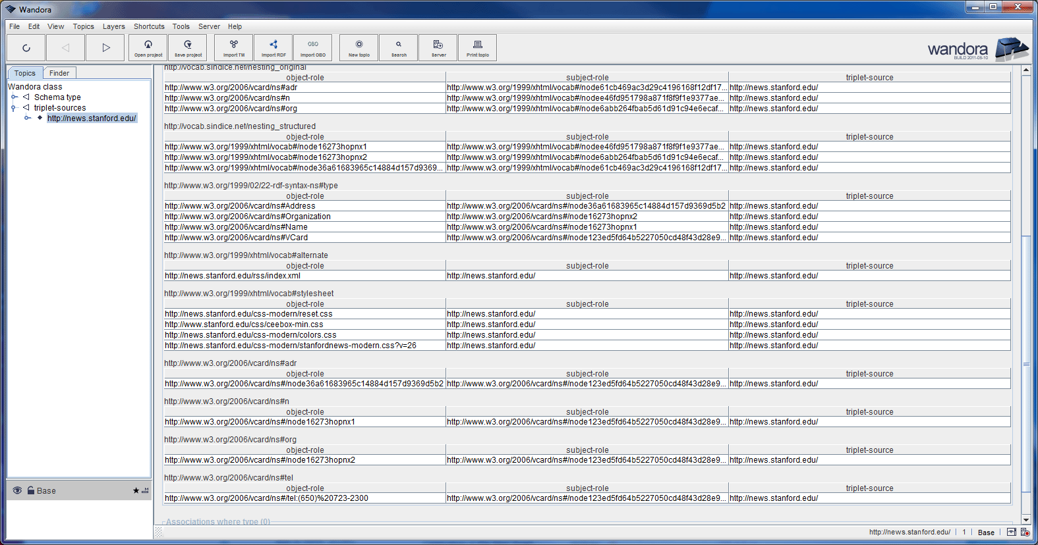Switch to the Finder tab
This screenshot has width=1038, height=545.
pyautogui.click(x=59, y=73)
